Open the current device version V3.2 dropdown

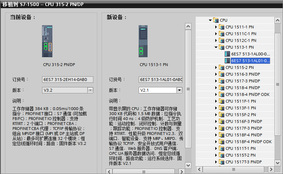tap(90, 90)
